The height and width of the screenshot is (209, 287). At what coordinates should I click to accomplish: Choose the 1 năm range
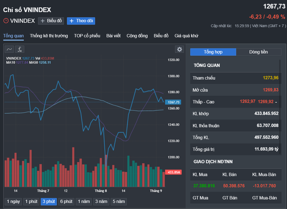tap(84, 202)
